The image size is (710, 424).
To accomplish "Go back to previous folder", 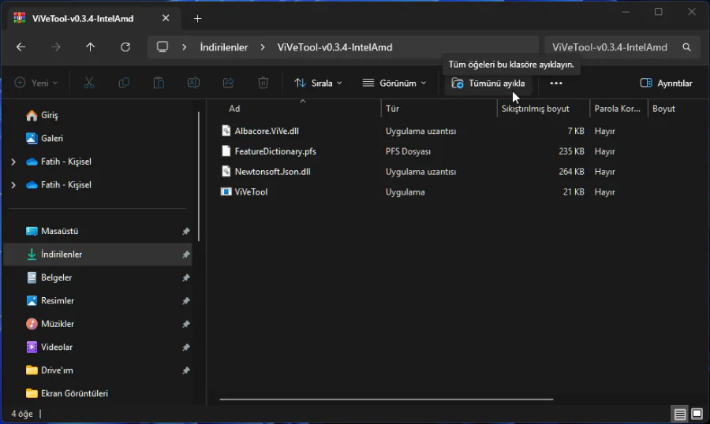I will point(21,47).
